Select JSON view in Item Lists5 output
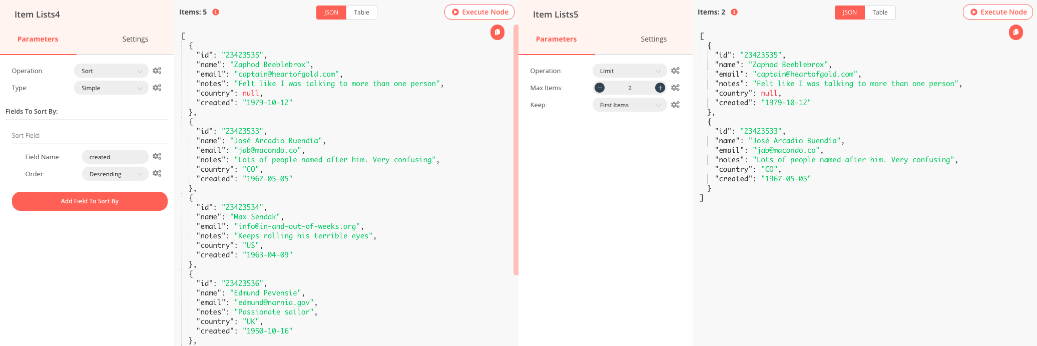Screen dimensions: 1037x346 click(849, 13)
